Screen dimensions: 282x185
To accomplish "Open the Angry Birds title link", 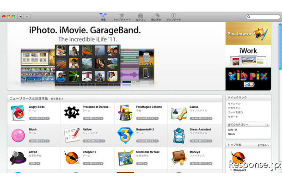I will (x=37, y=107).
